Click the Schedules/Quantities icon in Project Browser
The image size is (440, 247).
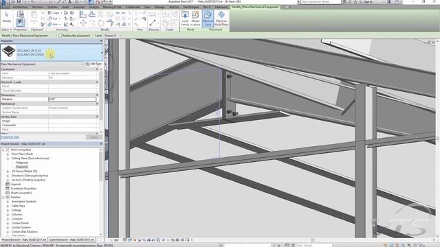pos(8,189)
